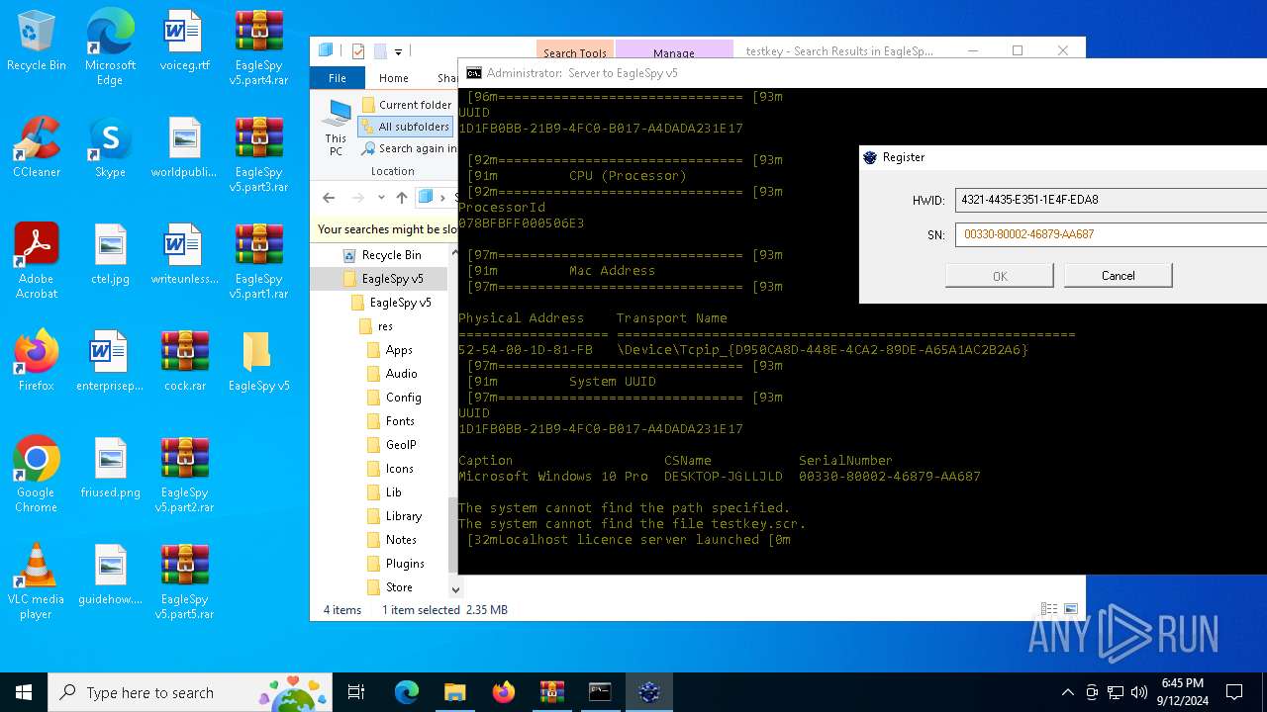Choose Current folder search scope

click(406, 105)
